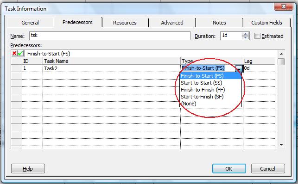Click the Name input field
This screenshot has height=184, width=298.
click(x=110, y=36)
